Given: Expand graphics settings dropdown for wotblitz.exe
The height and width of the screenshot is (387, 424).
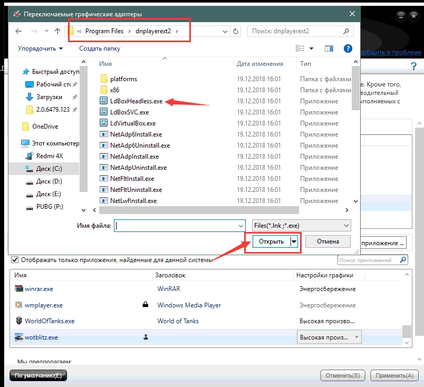Looking at the screenshot, I should (357, 337).
